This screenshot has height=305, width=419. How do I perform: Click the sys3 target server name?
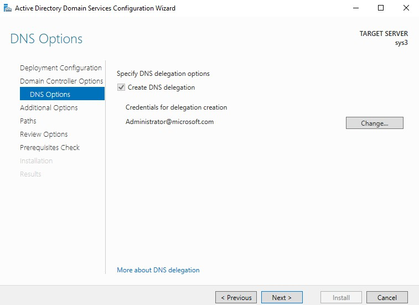tap(401, 43)
